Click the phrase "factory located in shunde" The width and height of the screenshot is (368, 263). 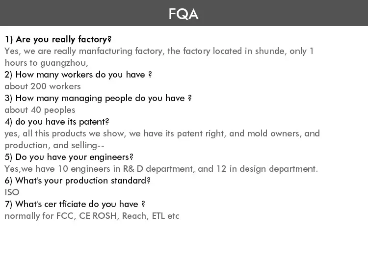(210, 51)
